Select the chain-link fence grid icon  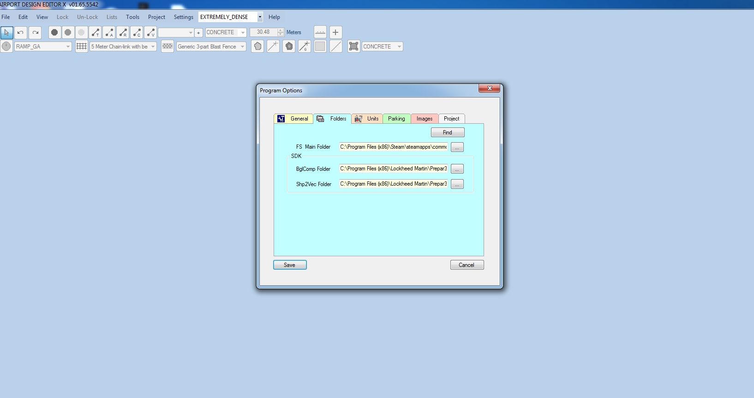82,46
